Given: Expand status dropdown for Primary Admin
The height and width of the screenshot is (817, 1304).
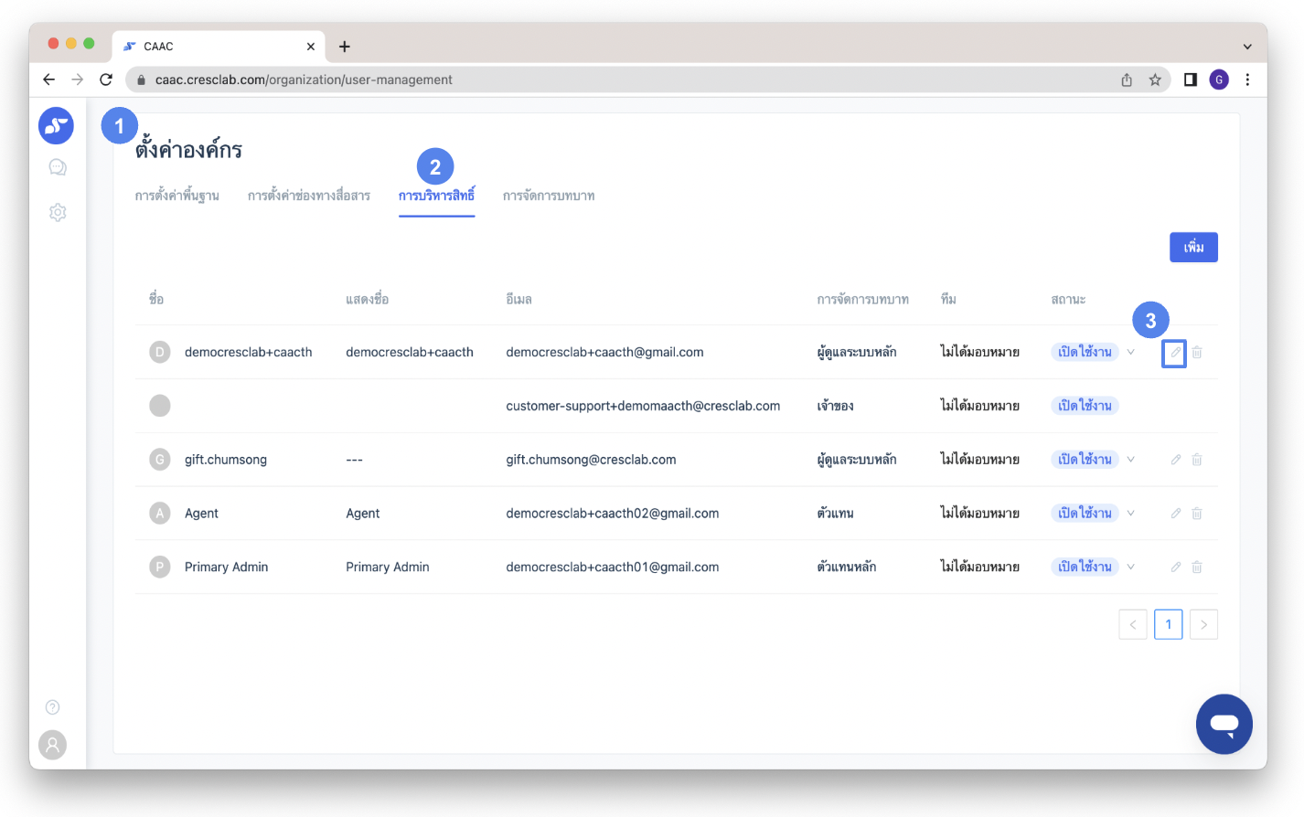Looking at the screenshot, I should tap(1131, 568).
